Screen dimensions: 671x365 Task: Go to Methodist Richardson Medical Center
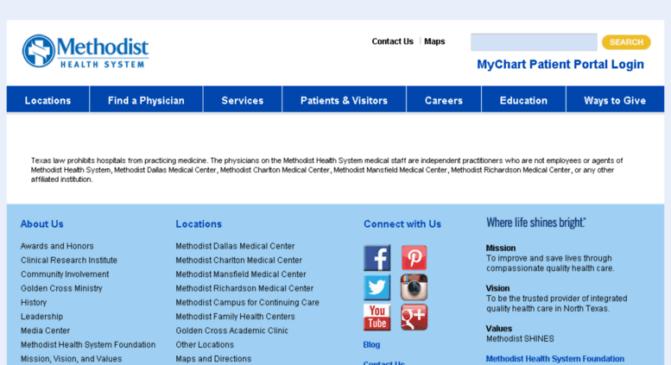(x=244, y=288)
